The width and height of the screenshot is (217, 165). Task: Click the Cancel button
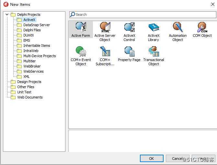click(177, 158)
